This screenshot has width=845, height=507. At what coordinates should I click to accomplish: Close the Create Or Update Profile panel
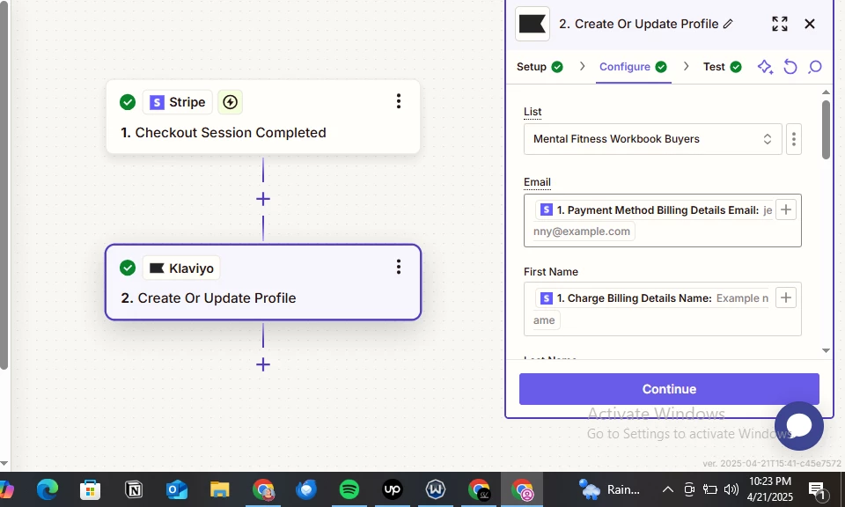(x=810, y=24)
